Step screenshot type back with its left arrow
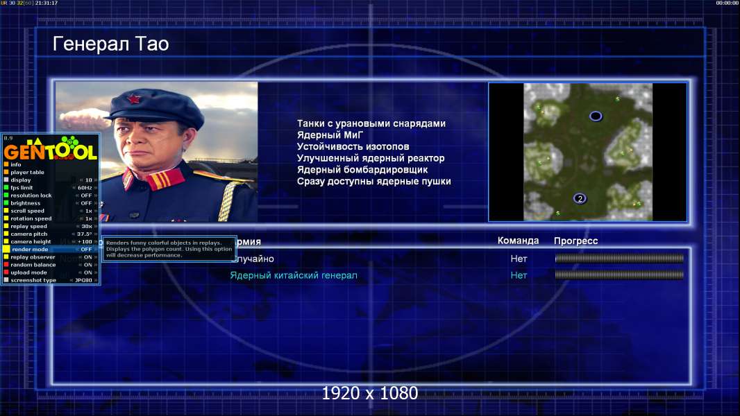 click(72, 280)
